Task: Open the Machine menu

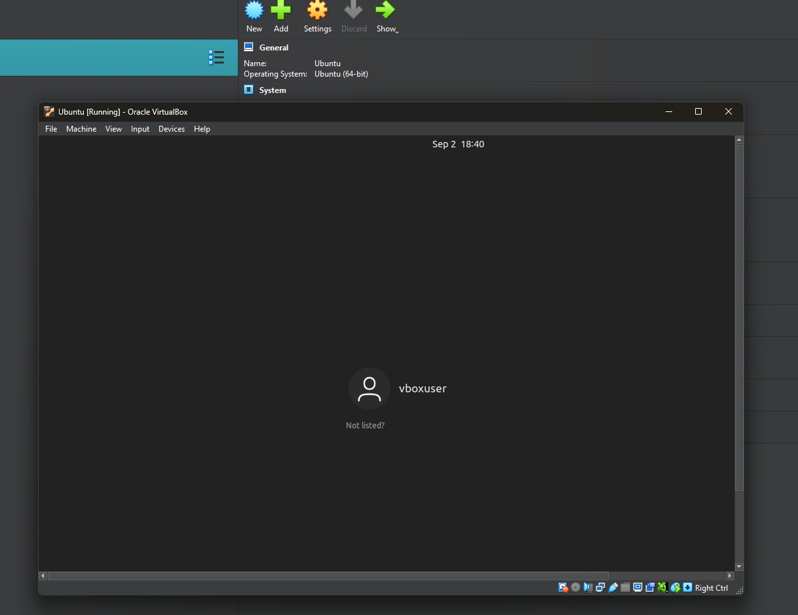Action: click(x=81, y=129)
